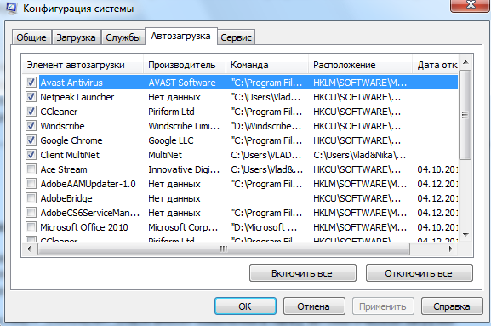Viewport: 491px width, 326px height.
Task: Click the Windscribe Limi... manufacturer cell
Action: tap(184, 126)
